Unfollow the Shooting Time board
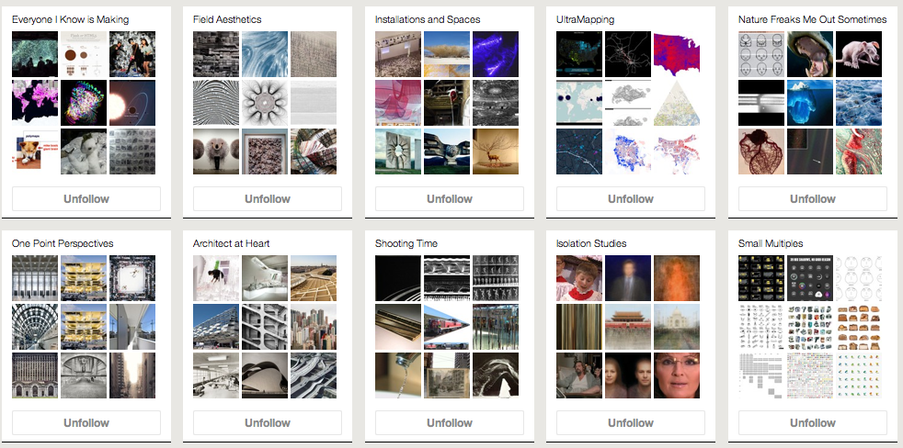Image resolution: width=903 pixels, height=448 pixels. point(449,422)
